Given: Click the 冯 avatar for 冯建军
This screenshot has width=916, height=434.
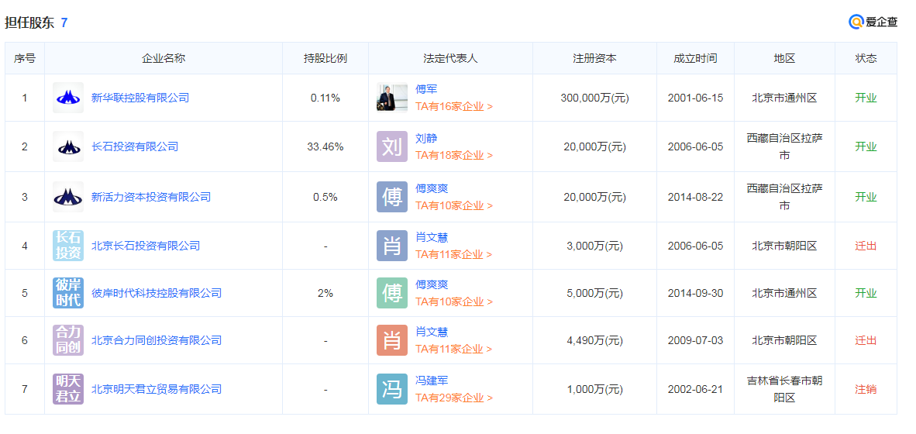Looking at the screenshot, I should tap(392, 389).
